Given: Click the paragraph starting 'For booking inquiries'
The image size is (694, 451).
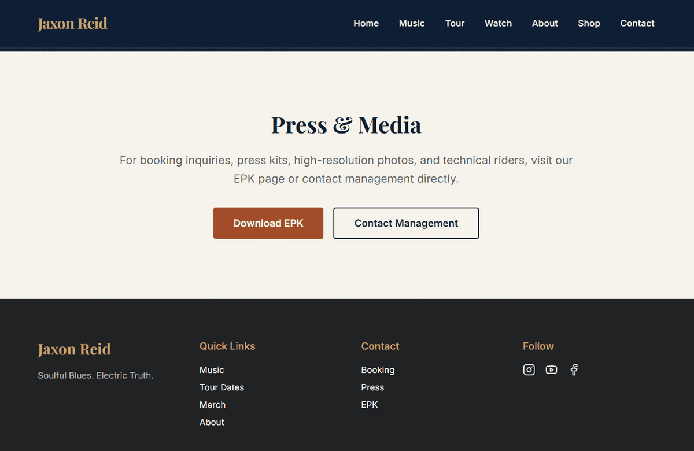Looking at the screenshot, I should point(346,169).
